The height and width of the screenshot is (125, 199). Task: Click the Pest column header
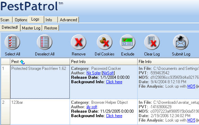point(40,62)
